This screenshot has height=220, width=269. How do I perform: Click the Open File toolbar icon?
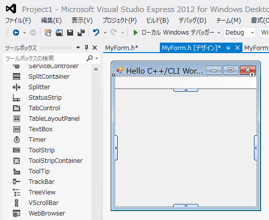point(59,33)
